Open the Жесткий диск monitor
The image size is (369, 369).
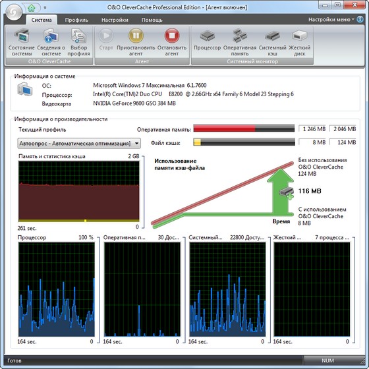(x=299, y=43)
